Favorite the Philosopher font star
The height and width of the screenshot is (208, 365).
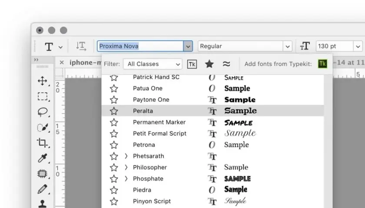(x=114, y=167)
